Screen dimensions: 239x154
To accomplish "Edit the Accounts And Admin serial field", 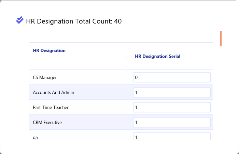I will (172, 92).
